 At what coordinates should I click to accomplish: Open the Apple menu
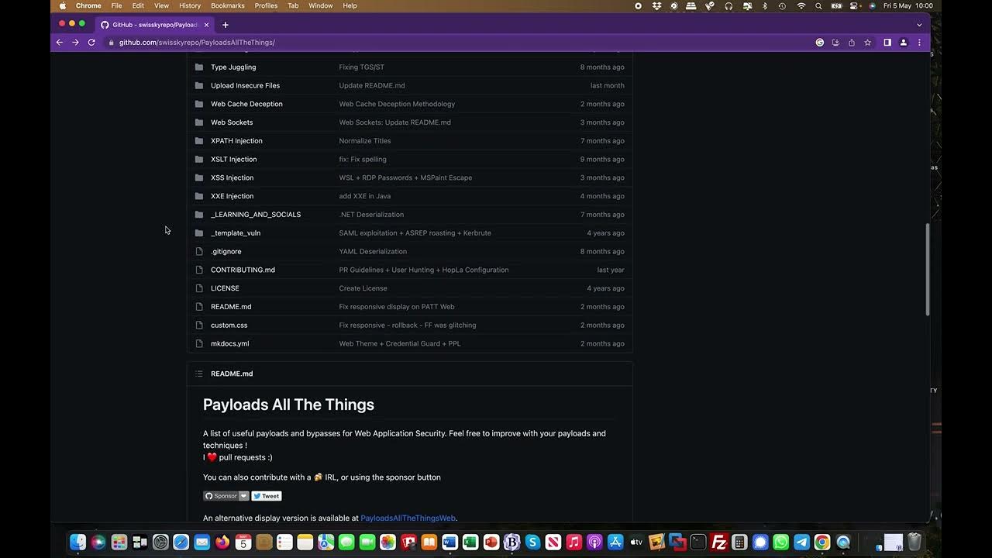[63, 5]
